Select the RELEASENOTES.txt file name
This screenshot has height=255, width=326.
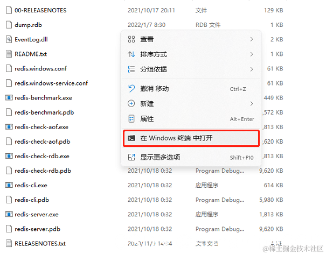40,243
